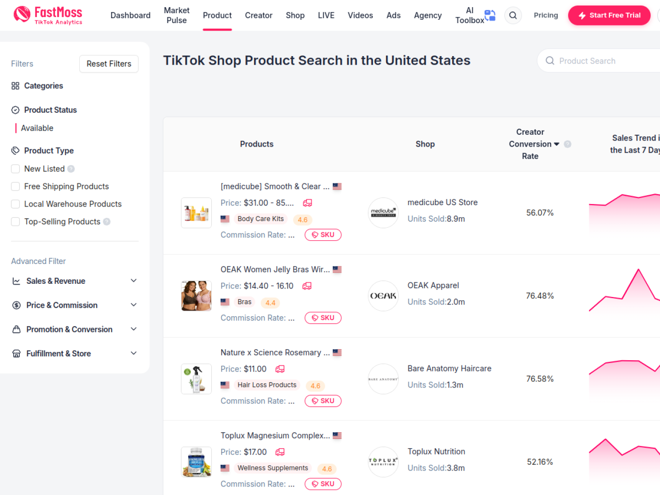This screenshot has width=660, height=495.
Task: Open the Toplux Magnesium Complex thumbnail
Action: point(196,462)
